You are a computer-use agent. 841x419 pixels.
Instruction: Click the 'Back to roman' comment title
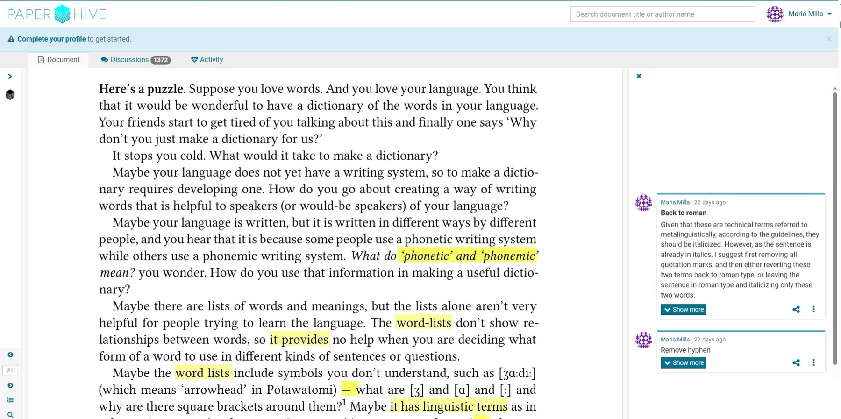(x=684, y=213)
